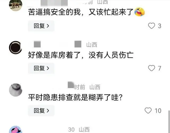Viewport: 170px width, 133px height.
Task: Open the pink cartoon dog avatar
Action: (16, 130)
